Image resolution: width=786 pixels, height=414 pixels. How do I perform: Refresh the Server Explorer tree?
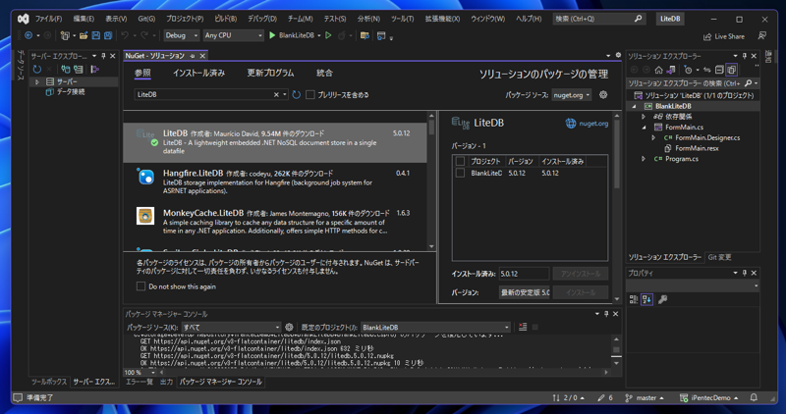[x=37, y=69]
